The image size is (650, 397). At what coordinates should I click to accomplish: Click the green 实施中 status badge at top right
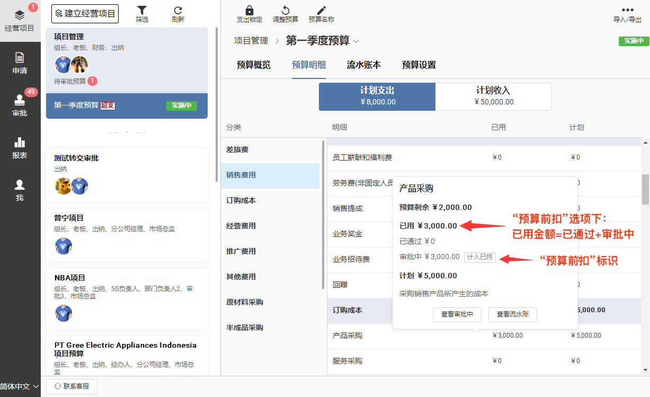[x=634, y=41]
